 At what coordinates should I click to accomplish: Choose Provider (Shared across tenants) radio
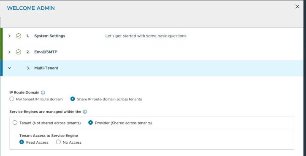point(91,123)
